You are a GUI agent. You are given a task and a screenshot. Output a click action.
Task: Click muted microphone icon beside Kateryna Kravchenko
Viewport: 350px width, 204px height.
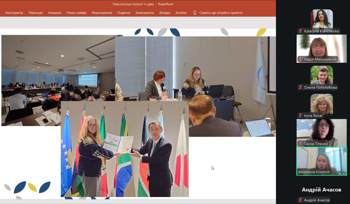pyautogui.click(x=301, y=31)
